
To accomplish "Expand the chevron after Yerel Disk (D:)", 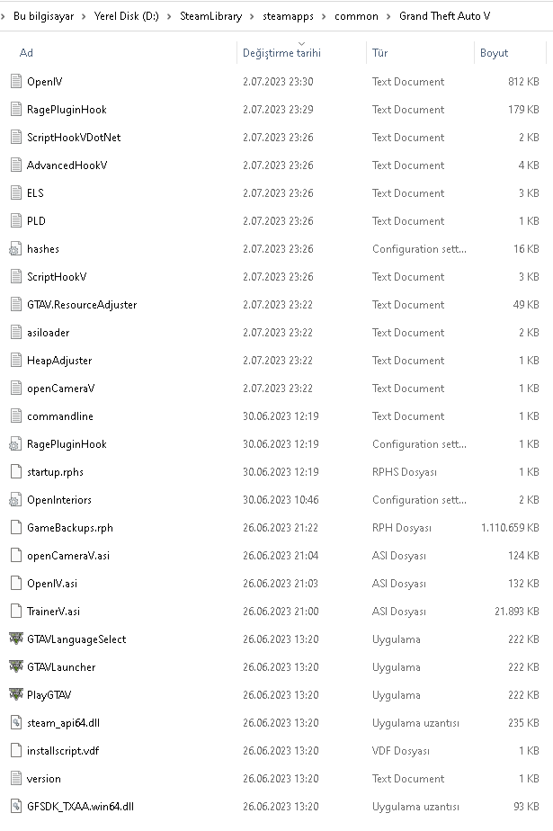I will point(170,16).
